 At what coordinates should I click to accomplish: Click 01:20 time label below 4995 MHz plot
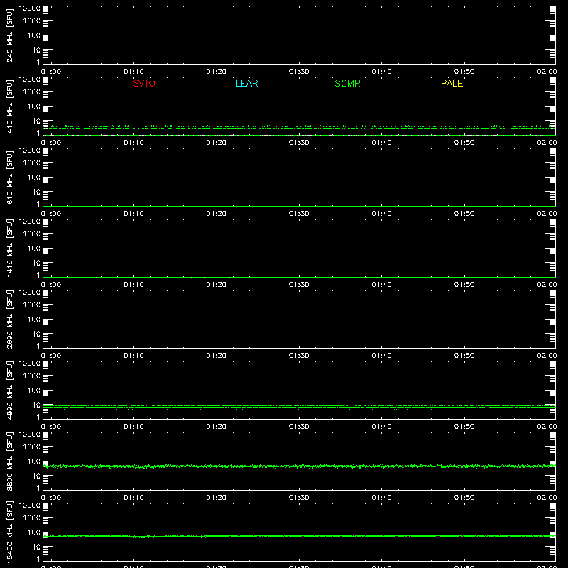217,427
